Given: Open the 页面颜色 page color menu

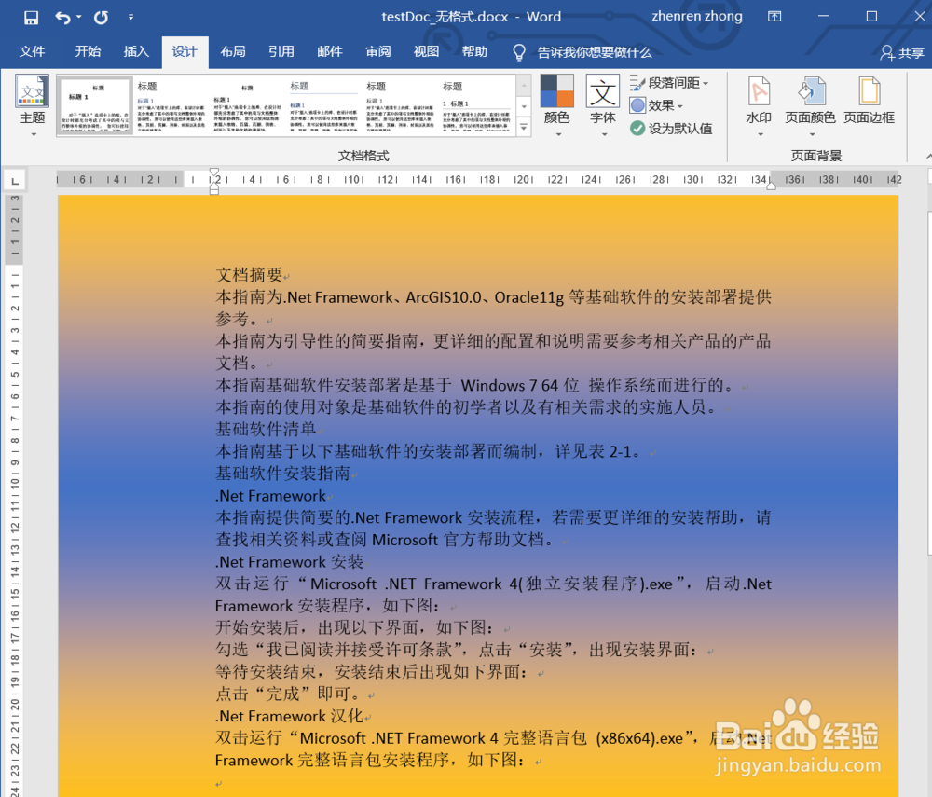Looking at the screenshot, I should point(810,106).
